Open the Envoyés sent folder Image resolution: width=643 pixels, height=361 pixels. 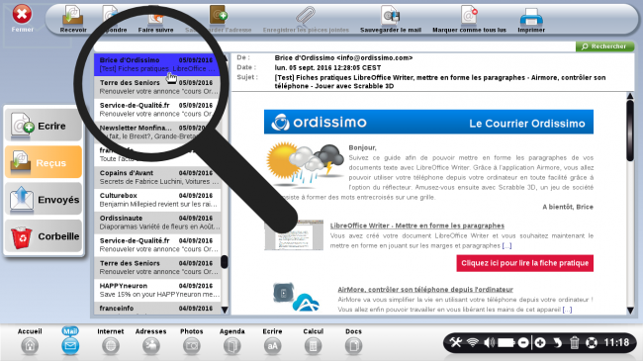click(44, 200)
